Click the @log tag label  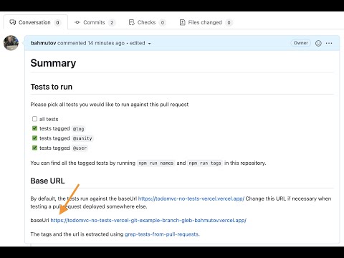click(x=78, y=129)
